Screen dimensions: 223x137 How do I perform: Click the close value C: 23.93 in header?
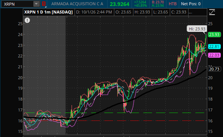pos(179,12)
